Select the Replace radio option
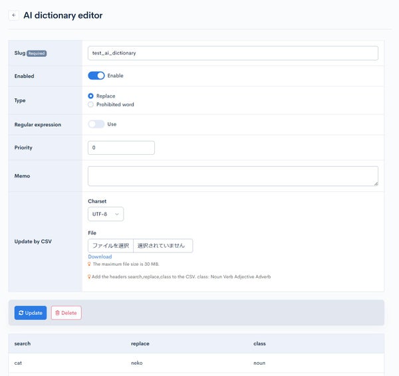The height and width of the screenshot is (376, 399). [90, 96]
